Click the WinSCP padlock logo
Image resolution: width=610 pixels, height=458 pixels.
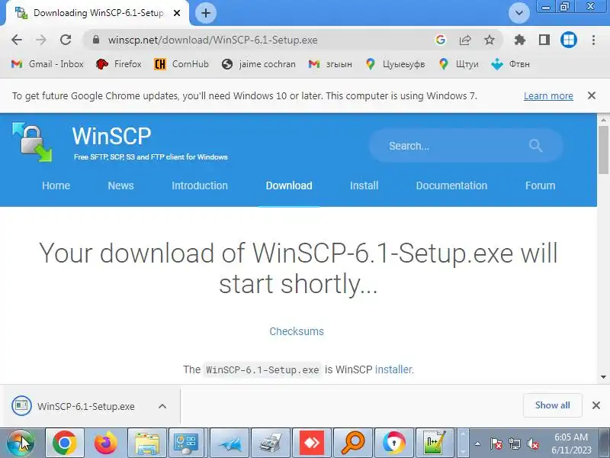point(32,142)
